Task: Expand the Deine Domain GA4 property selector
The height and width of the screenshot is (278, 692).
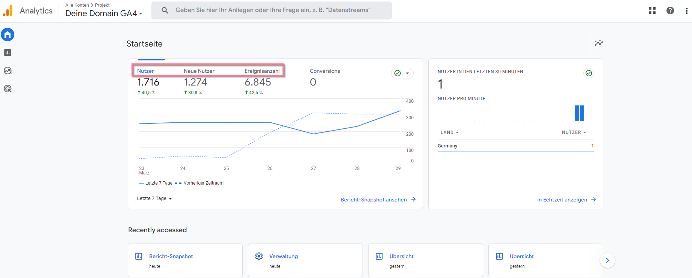Action: pos(104,14)
